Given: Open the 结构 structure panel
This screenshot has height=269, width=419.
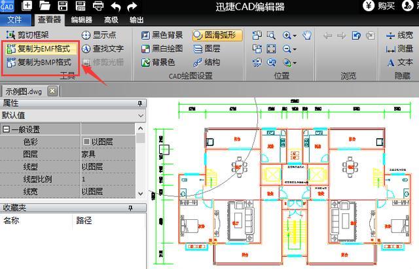Looking at the screenshot, I should pos(207,62).
